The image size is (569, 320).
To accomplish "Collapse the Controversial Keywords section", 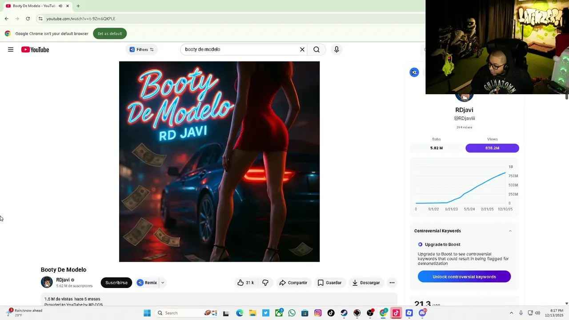I will pyautogui.click(x=510, y=231).
